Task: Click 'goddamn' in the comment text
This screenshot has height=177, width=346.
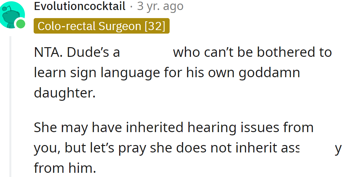Action: [269, 73]
